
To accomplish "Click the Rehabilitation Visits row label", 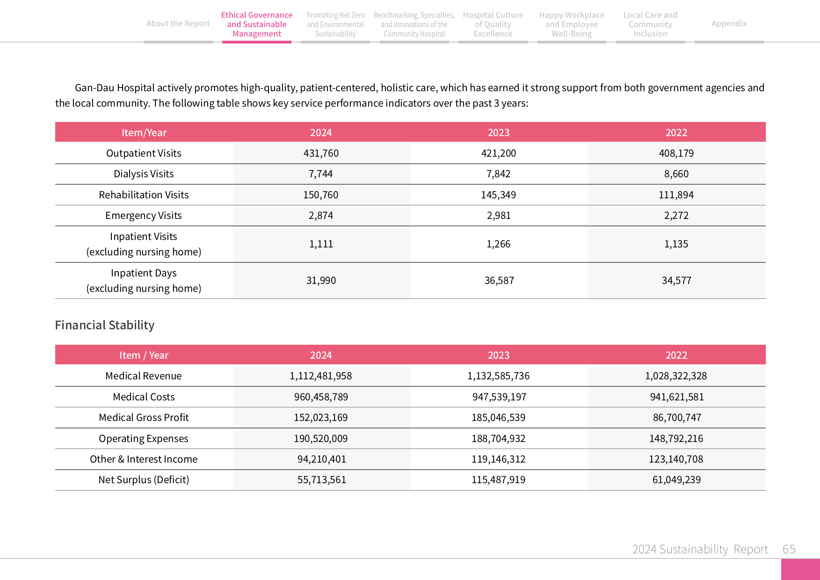I will coord(144,195).
